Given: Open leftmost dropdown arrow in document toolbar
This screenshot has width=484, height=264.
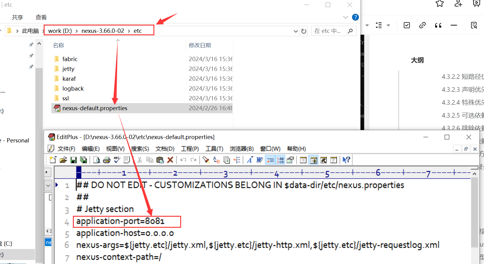Looking at the screenshot, I should tap(367, 25).
